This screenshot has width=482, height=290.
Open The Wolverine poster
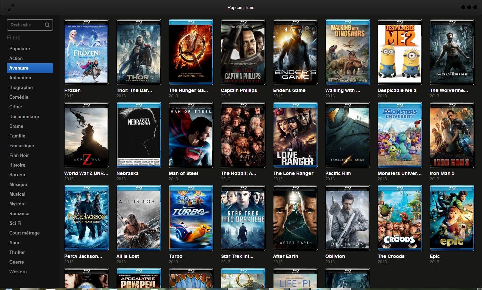452,52
